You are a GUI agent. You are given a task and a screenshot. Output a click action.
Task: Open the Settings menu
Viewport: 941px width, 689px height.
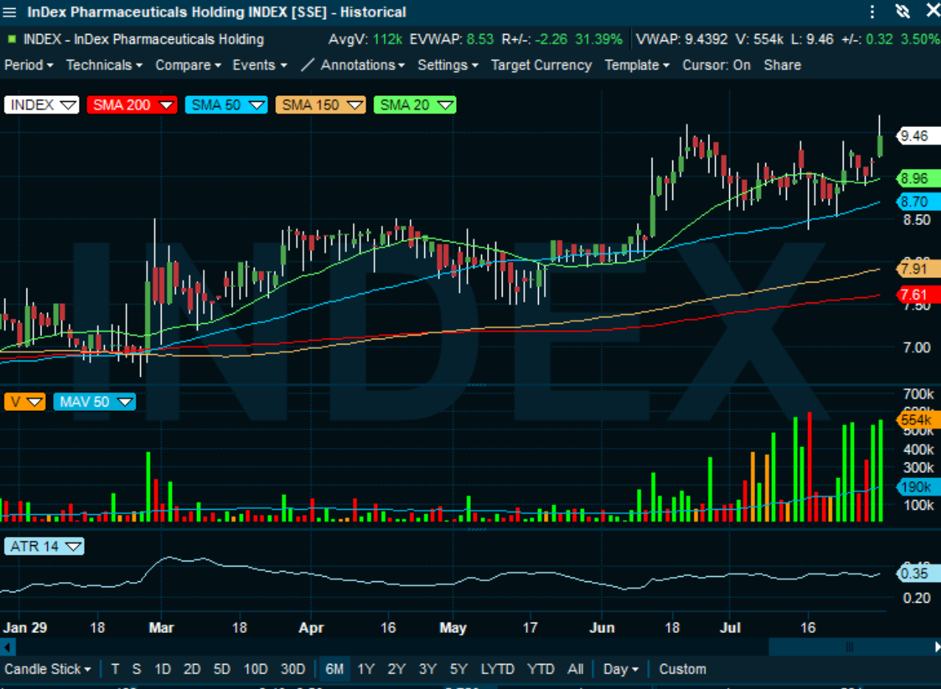coord(448,65)
